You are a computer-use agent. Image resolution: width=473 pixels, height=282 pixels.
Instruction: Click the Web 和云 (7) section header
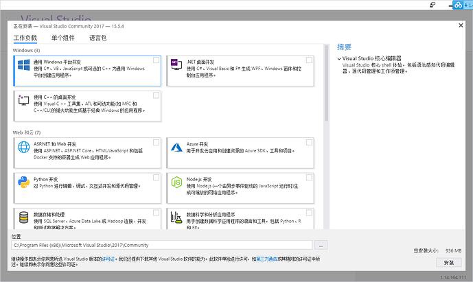tap(27, 132)
